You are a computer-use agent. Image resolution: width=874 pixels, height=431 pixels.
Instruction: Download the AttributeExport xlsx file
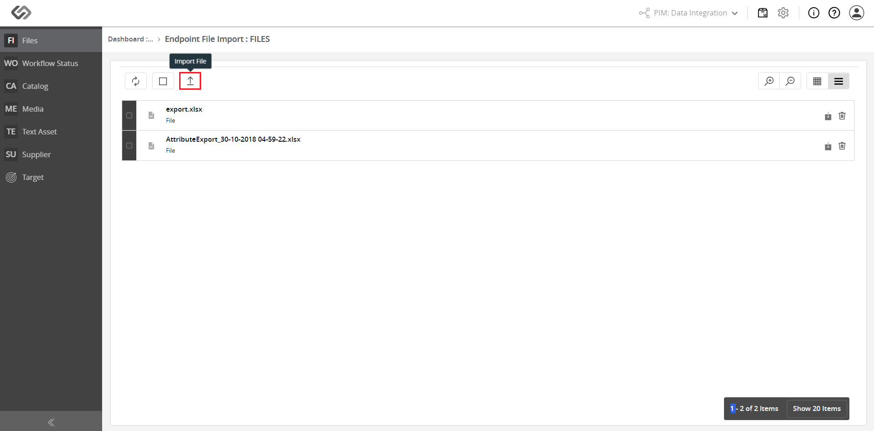[828, 146]
